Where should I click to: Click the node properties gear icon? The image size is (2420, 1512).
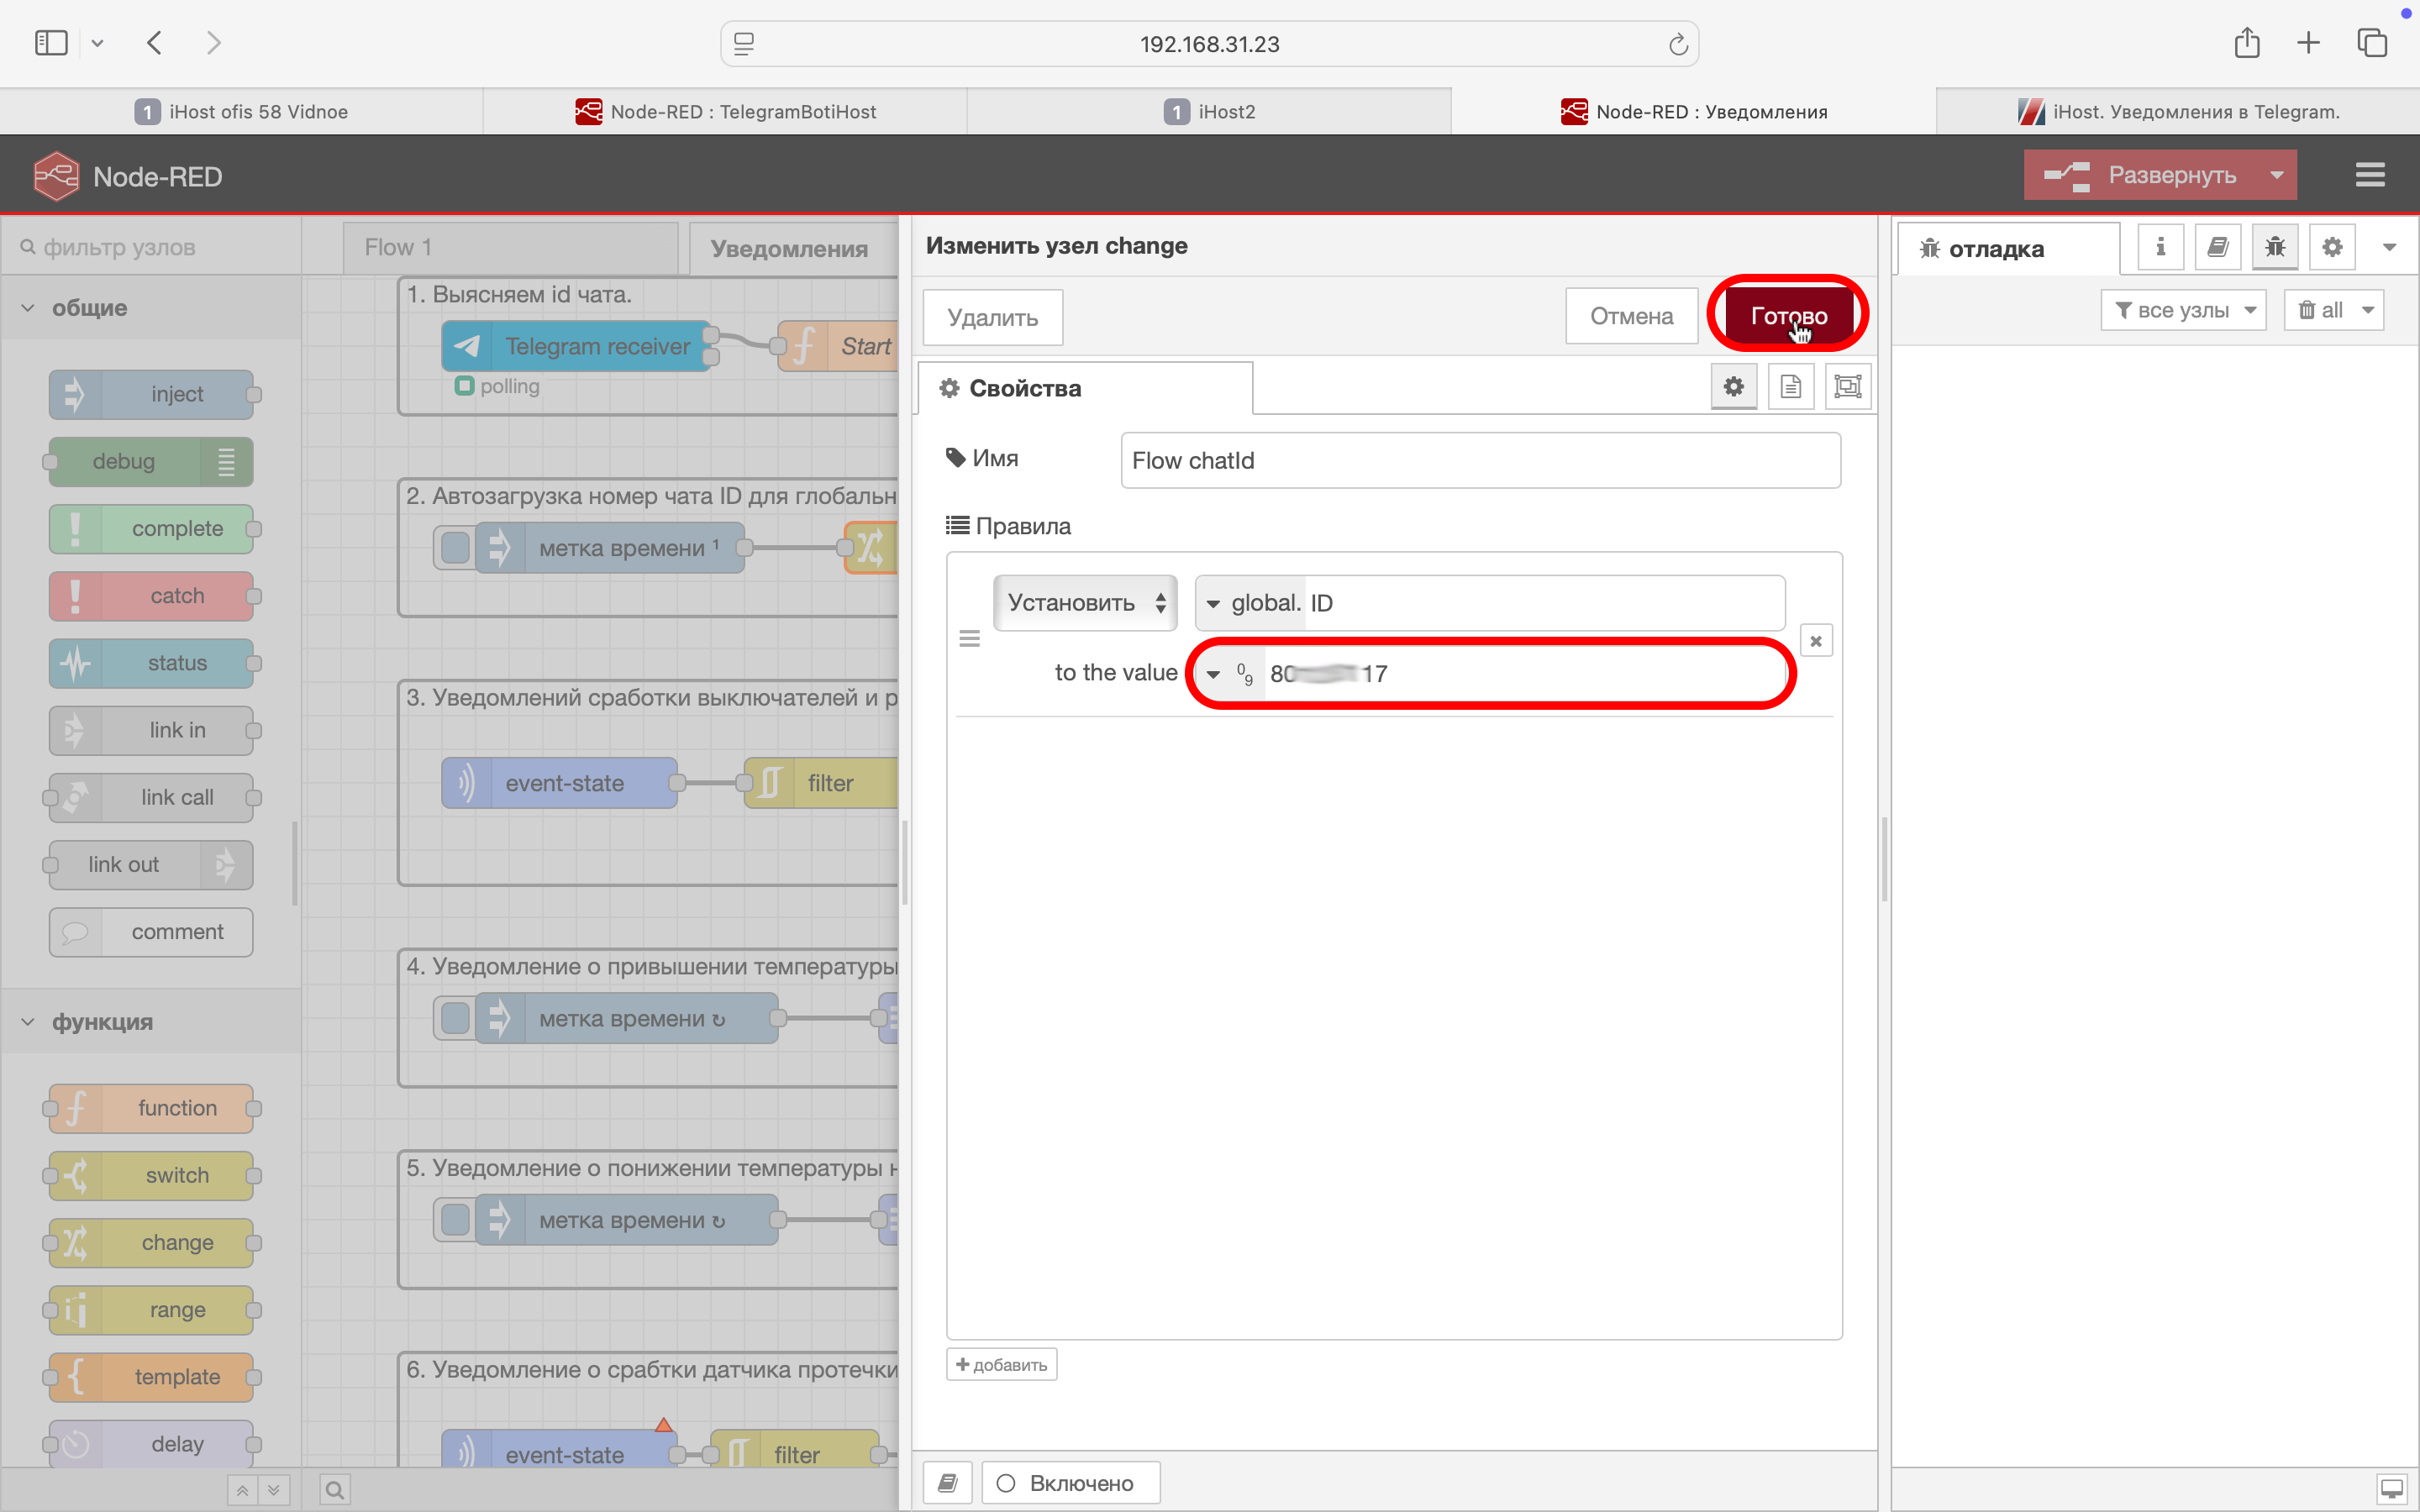point(1733,387)
